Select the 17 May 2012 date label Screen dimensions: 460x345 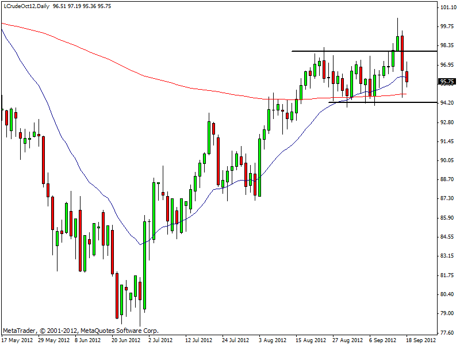coord(17,340)
